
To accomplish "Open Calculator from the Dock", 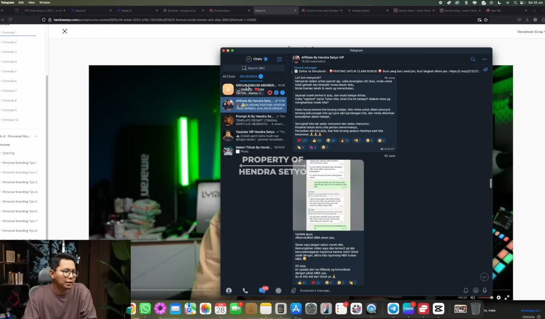I will click(x=280, y=308).
